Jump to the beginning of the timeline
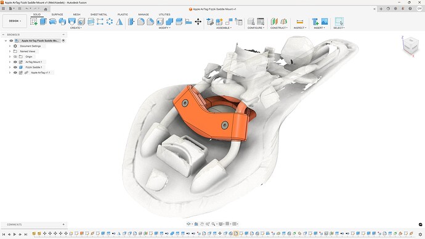The width and height of the screenshot is (425, 239). (x=4, y=235)
